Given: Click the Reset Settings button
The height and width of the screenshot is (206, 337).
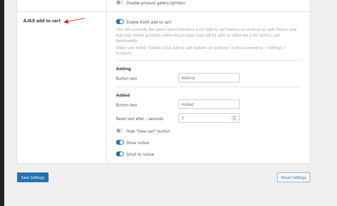Looking at the screenshot, I should click(293, 177).
